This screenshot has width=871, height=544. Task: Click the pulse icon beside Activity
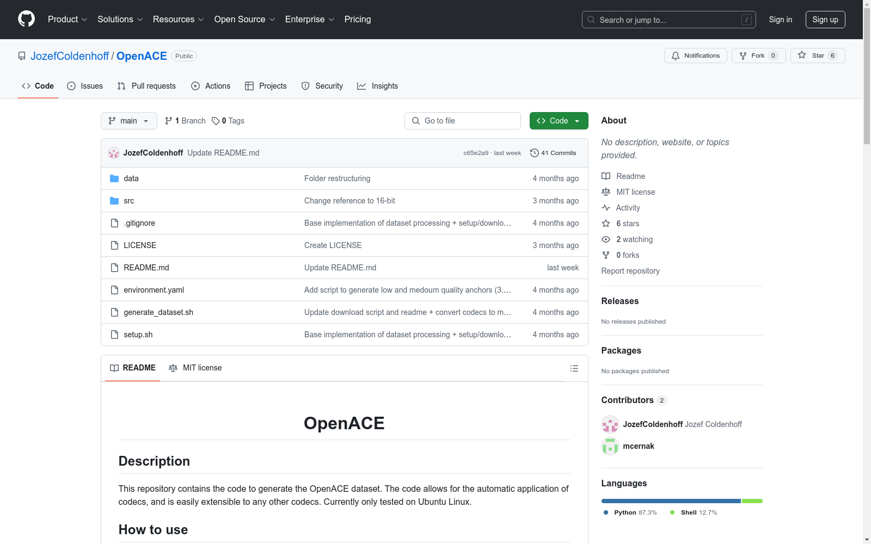(606, 208)
